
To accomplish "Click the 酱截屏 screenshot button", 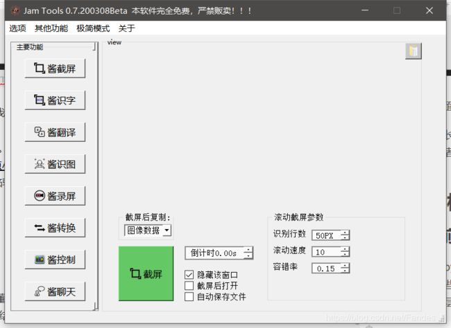I will pyautogui.click(x=55, y=69).
